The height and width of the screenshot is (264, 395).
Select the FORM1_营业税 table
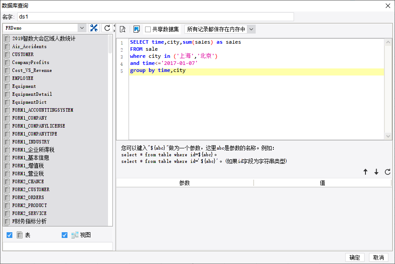tap(28, 173)
